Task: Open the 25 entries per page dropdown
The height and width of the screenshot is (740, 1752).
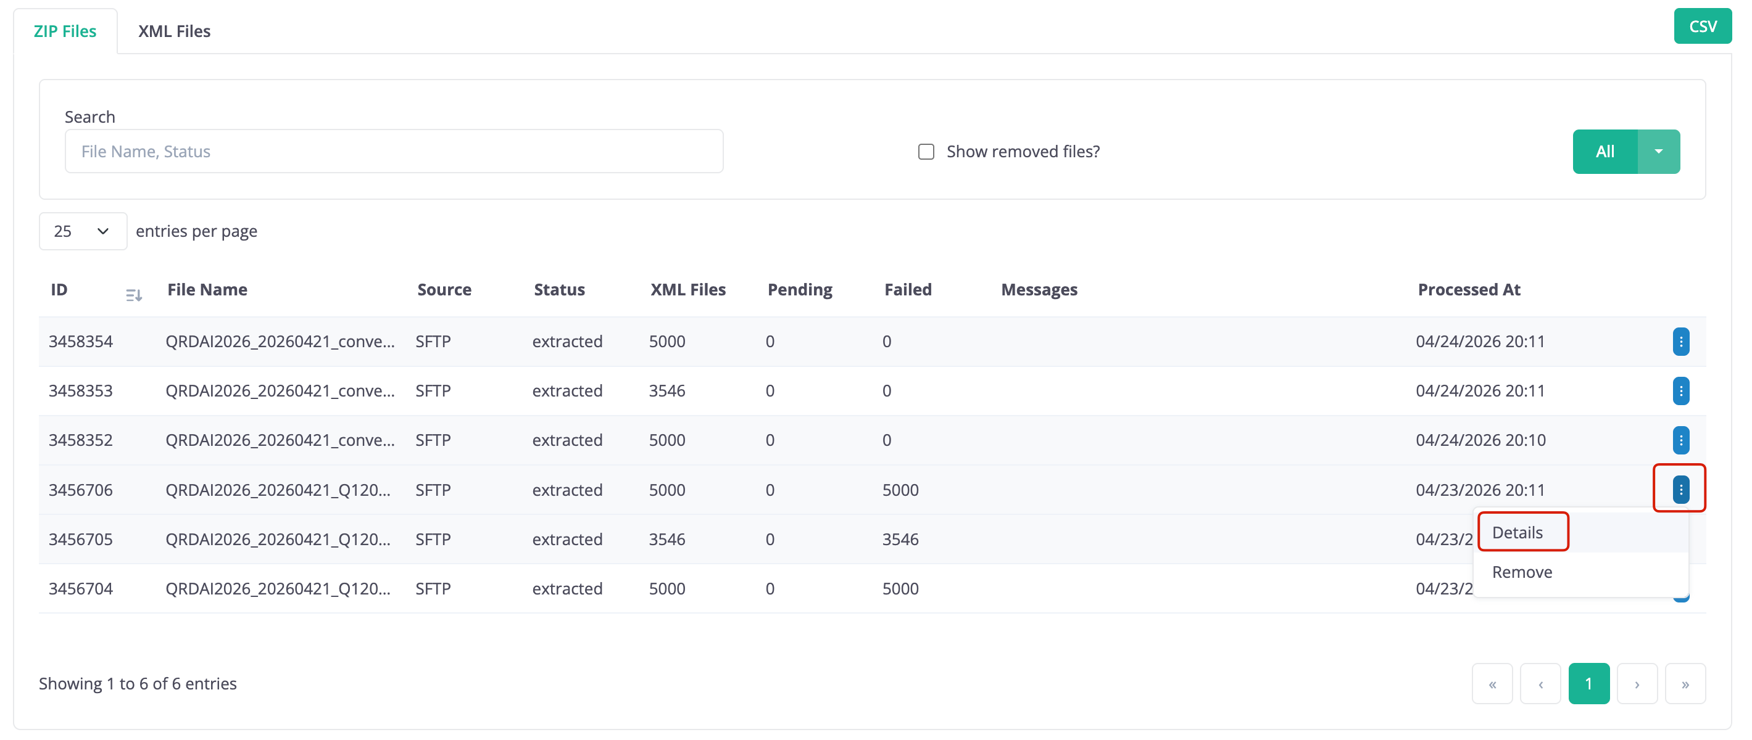Action: 82,231
